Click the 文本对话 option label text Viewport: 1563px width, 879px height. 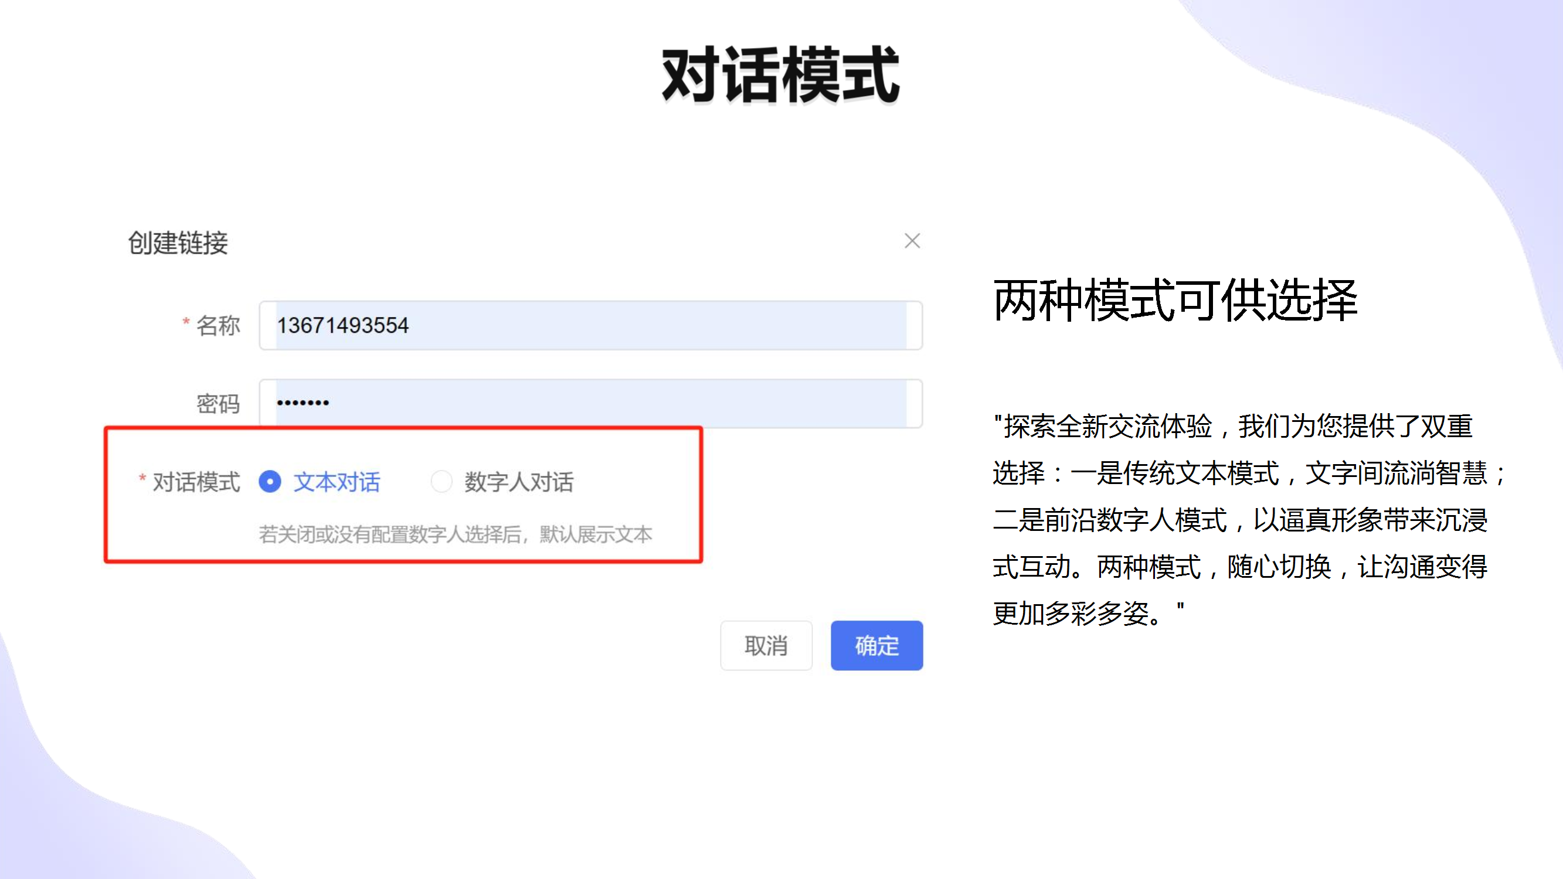click(337, 482)
